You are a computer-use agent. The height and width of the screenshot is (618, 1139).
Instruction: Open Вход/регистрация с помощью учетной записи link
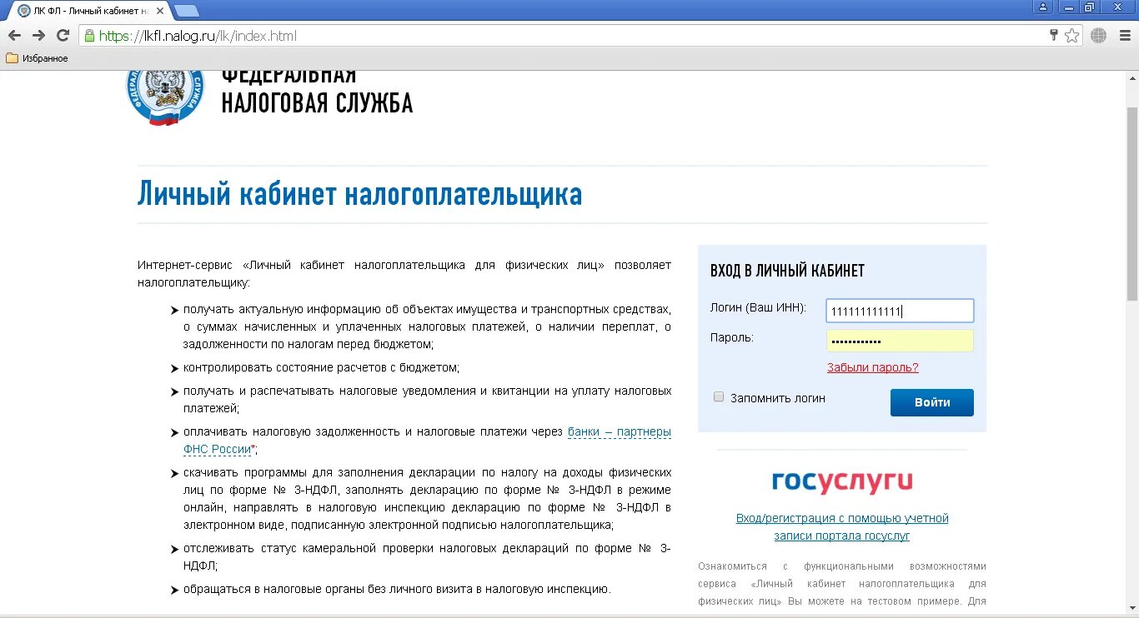point(842,527)
